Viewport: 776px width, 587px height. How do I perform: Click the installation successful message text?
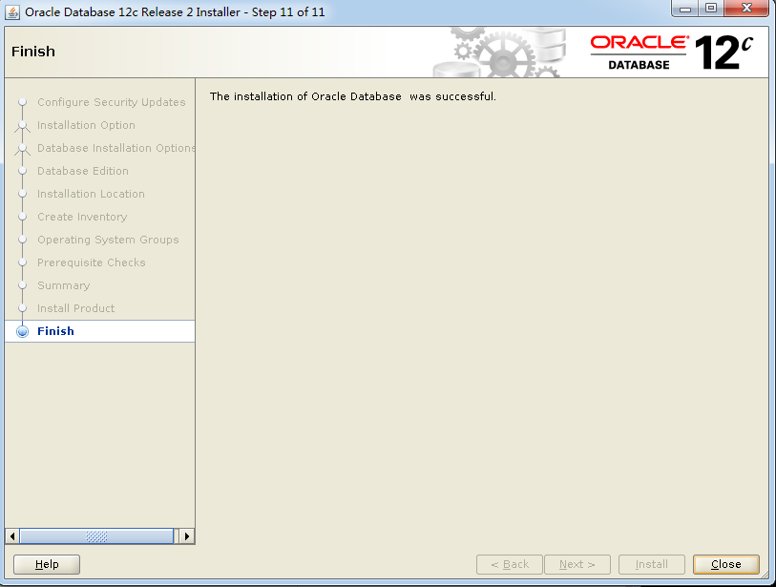click(x=352, y=96)
